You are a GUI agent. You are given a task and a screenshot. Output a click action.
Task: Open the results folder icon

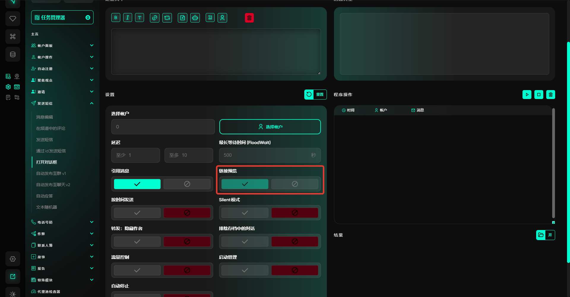coord(541,235)
